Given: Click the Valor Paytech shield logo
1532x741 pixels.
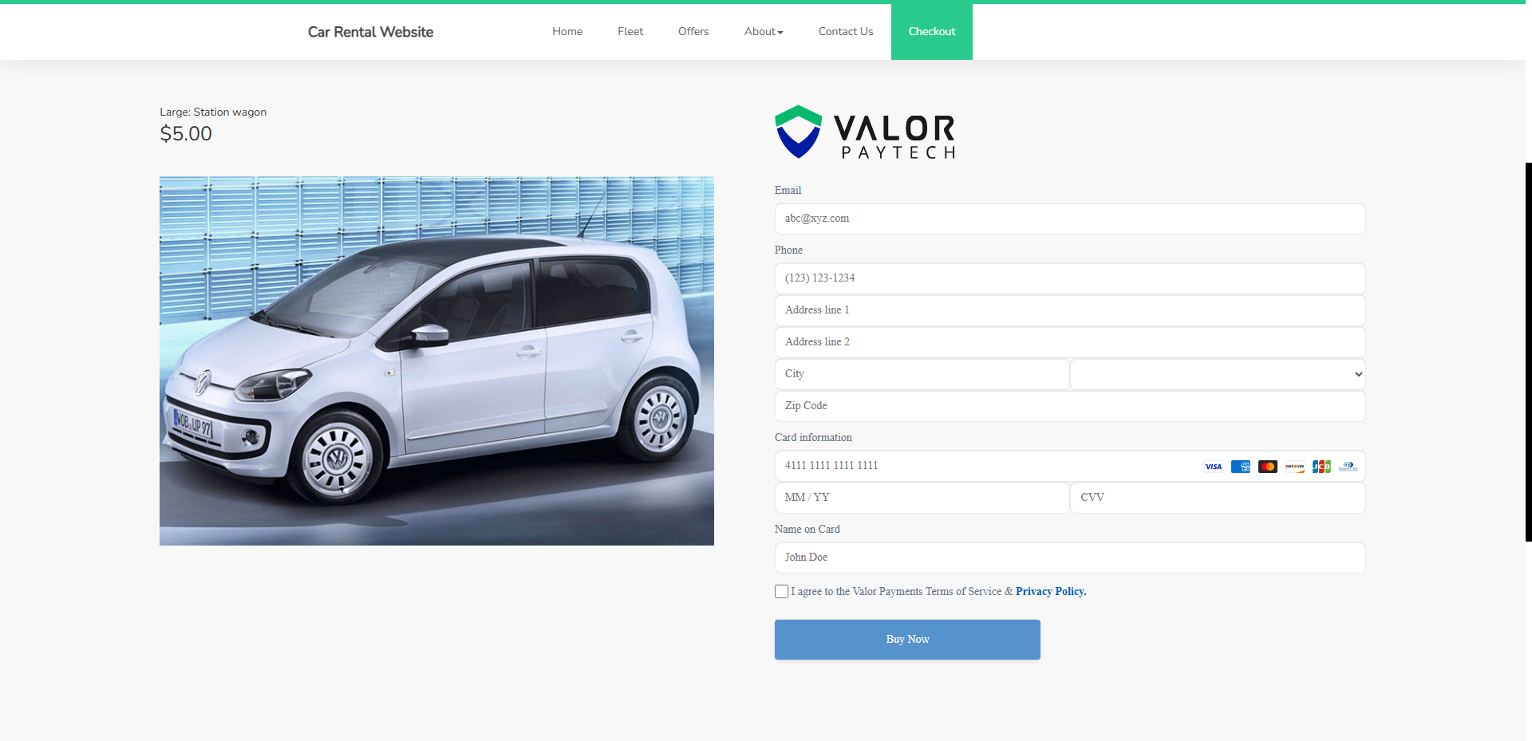Looking at the screenshot, I should (798, 132).
